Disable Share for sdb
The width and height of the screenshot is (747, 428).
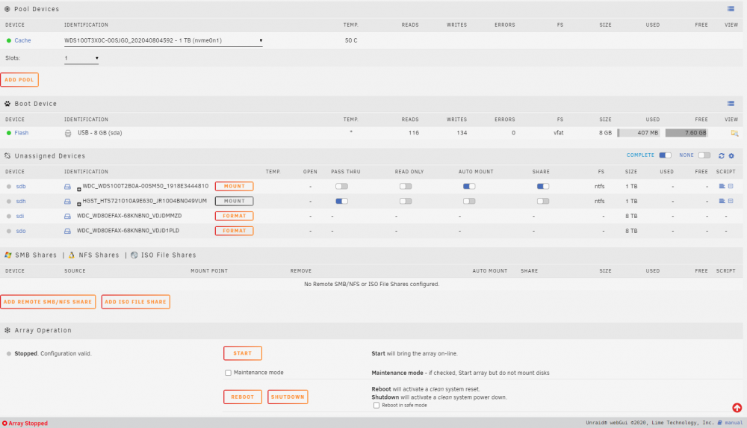543,186
